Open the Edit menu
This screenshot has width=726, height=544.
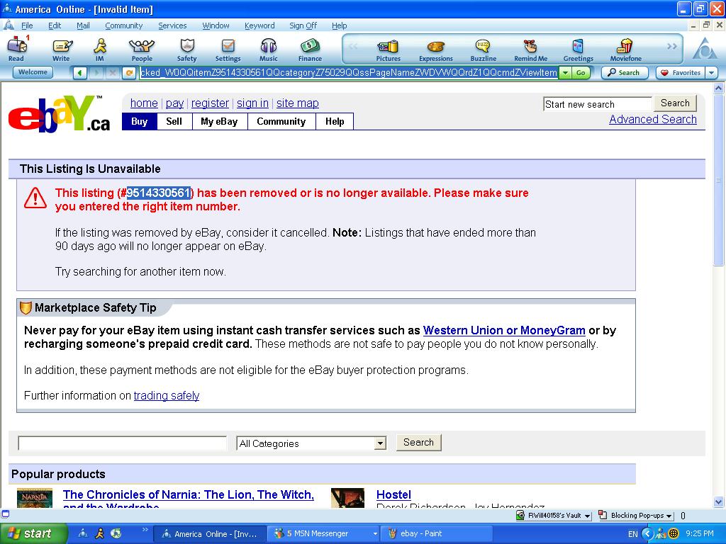point(55,25)
